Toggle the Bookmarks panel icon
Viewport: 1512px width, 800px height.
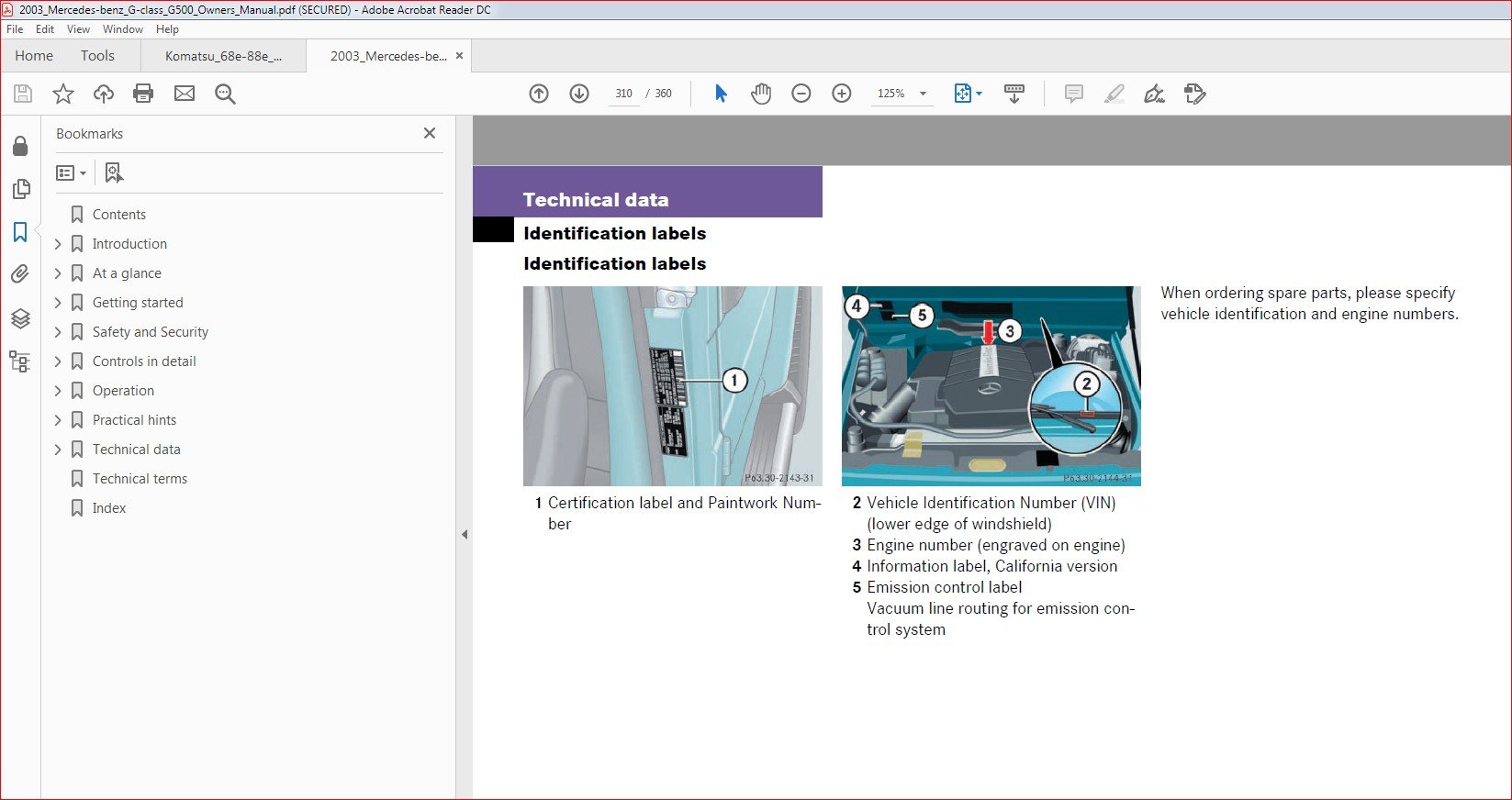[x=20, y=232]
